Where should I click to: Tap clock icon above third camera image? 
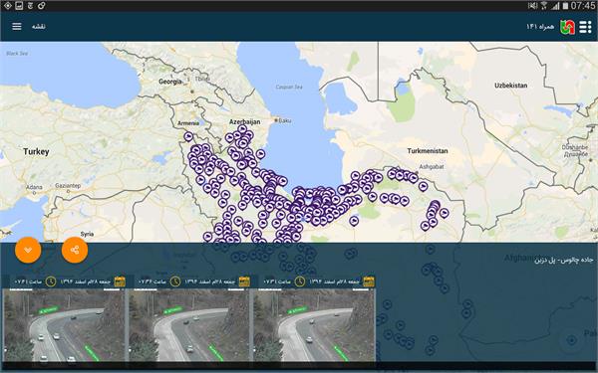coord(300,281)
